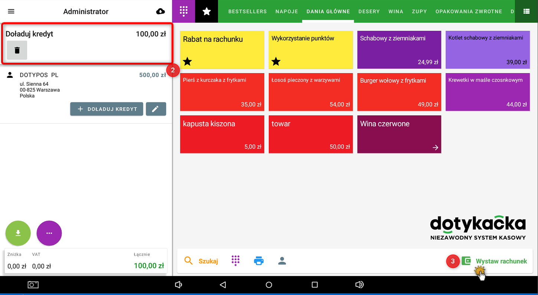This screenshot has height=295, width=538.
Task: Open the hamburger menu
Action: point(11,11)
